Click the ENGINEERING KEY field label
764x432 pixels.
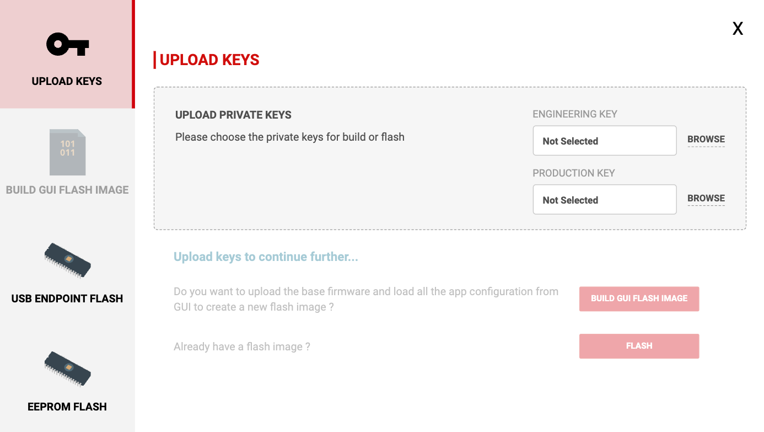[x=574, y=114]
